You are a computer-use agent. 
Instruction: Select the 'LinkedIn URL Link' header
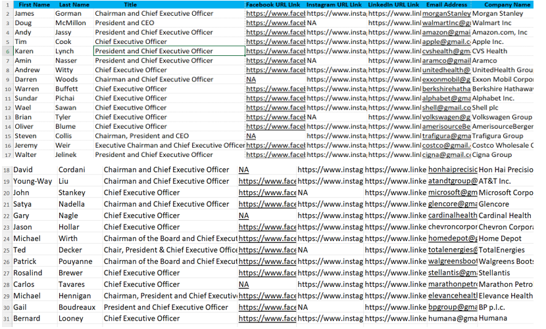click(393, 5)
